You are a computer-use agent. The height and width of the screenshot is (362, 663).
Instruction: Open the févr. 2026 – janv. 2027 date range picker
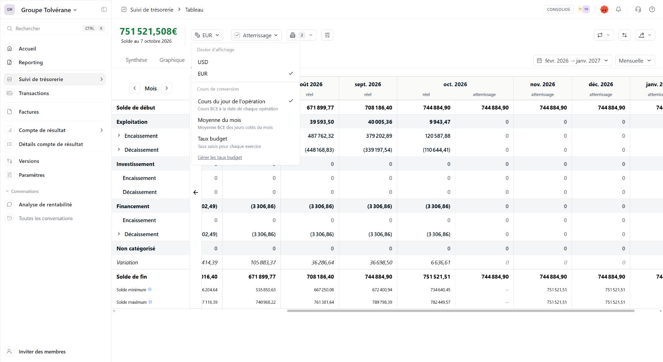pyautogui.click(x=573, y=61)
